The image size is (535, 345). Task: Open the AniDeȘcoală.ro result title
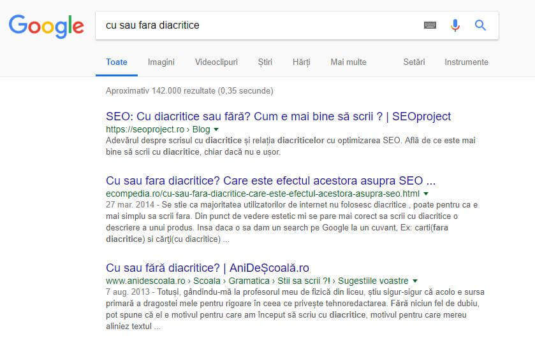click(x=207, y=268)
